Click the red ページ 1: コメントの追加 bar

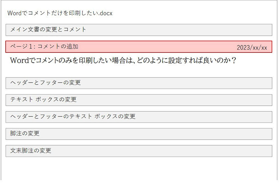pos(139,47)
